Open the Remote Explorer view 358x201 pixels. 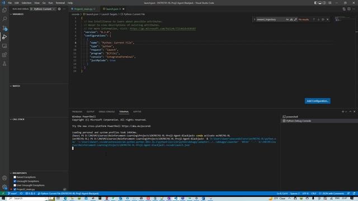point(4,46)
